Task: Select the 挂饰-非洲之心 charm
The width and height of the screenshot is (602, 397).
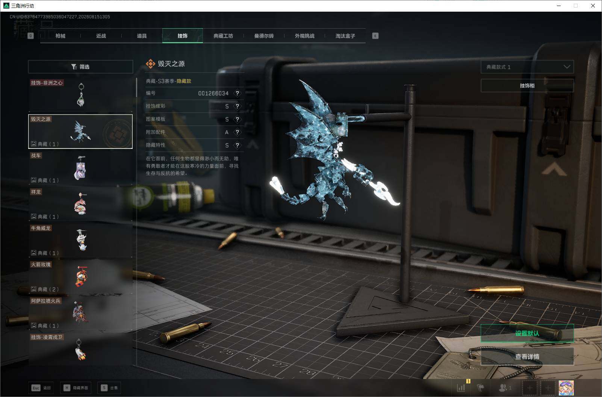Action: click(80, 95)
